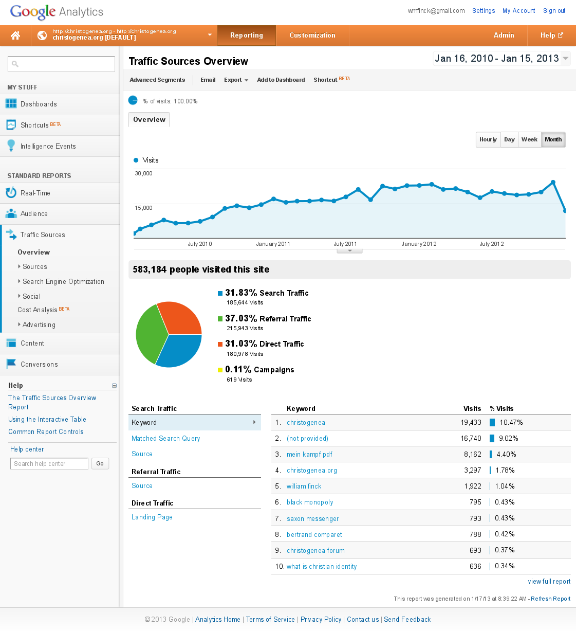Open Source under Referral Traffic

[142, 486]
